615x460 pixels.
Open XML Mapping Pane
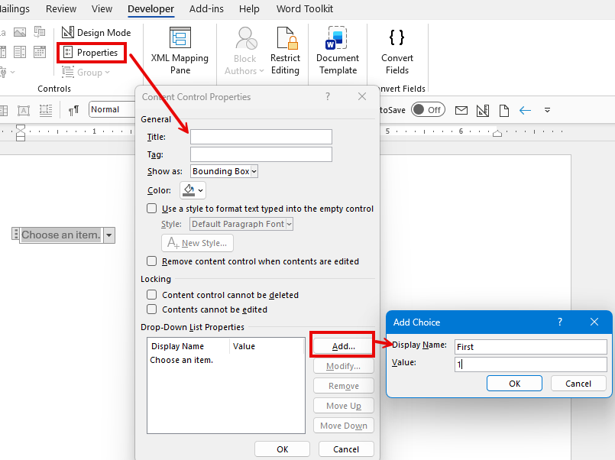click(x=180, y=51)
